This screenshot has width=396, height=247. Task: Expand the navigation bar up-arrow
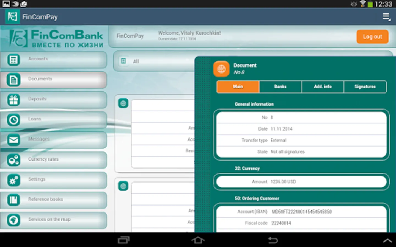tap(387, 241)
